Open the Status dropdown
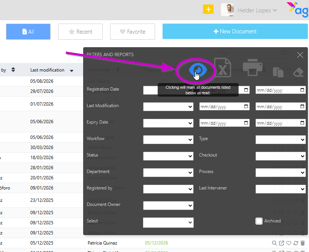This screenshot has height=252, width=309. tap(168, 156)
